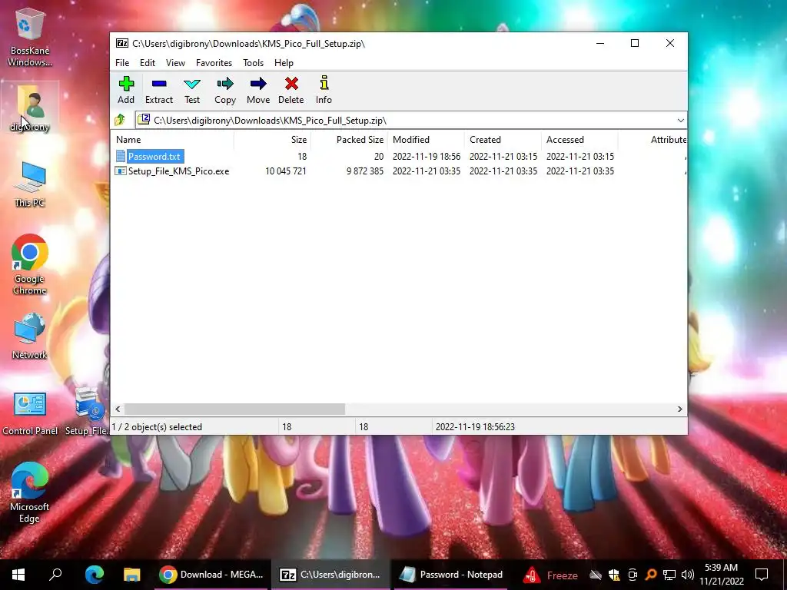
Task: Switch to Password - Notepad taskbar button
Action: [x=451, y=575]
